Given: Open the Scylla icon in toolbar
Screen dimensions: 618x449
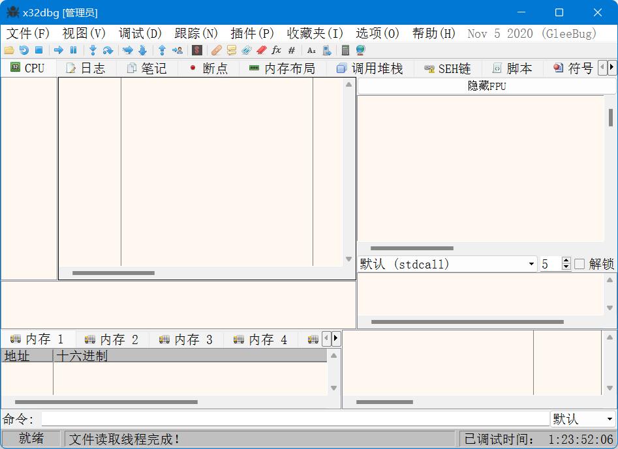Looking at the screenshot, I should pyautogui.click(x=197, y=50).
